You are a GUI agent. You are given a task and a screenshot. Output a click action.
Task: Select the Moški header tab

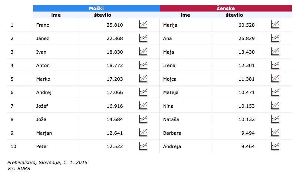[96, 8]
